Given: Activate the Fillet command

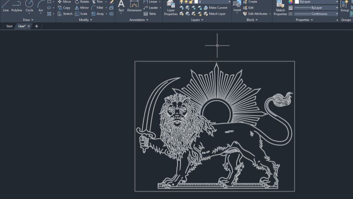Looking at the screenshot, I should (x=97, y=8).
